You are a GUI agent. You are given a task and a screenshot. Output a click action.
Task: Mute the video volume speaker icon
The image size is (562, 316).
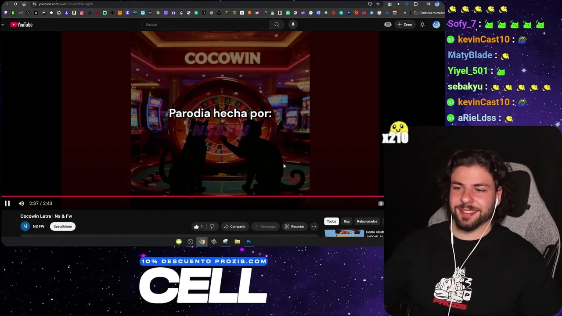[x=21, y=203]
